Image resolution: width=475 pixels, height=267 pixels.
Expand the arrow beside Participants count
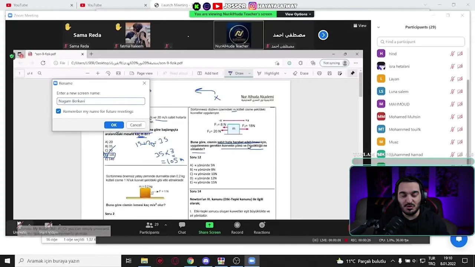[166, 225]
